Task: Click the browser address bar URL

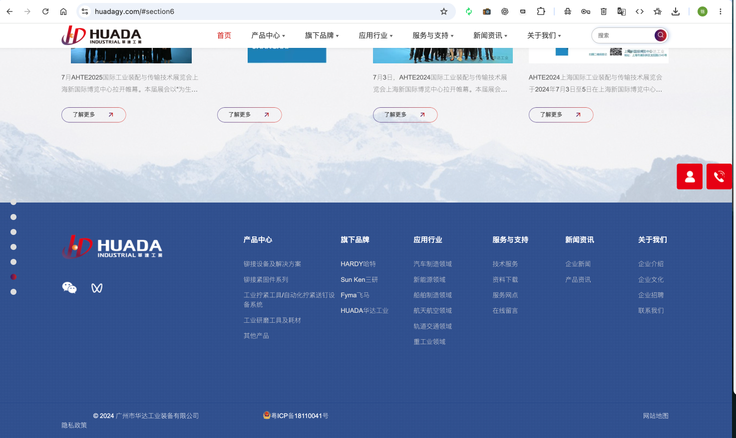Action: tap(134, 11)
